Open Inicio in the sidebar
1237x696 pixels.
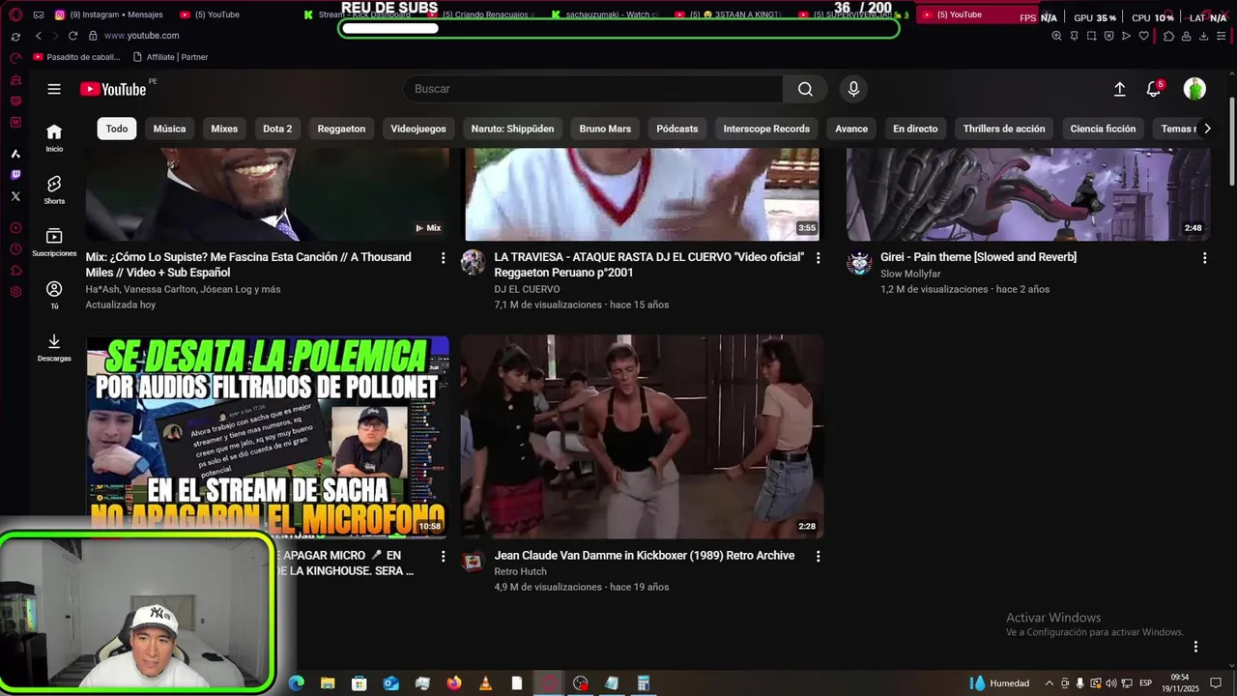(54, 137)
